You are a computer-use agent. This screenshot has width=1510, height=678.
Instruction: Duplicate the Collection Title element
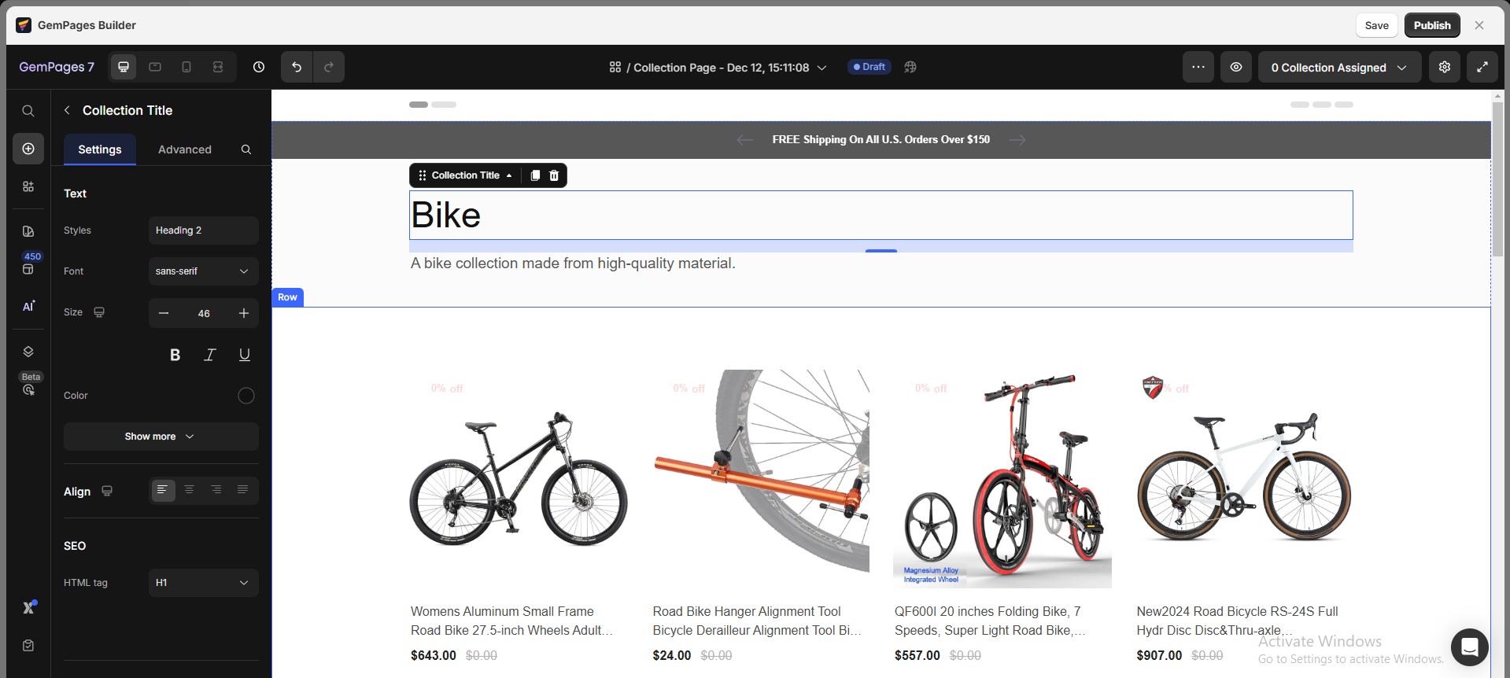(535, 175)
